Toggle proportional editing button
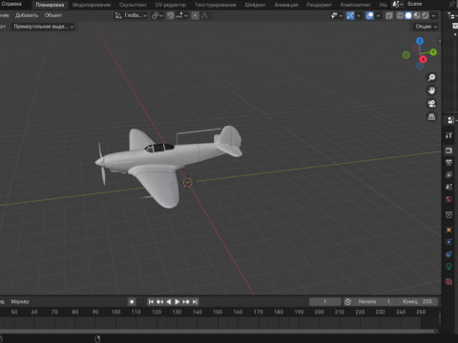This screenshot has width=458, height=343. click(x=196, y=15)
